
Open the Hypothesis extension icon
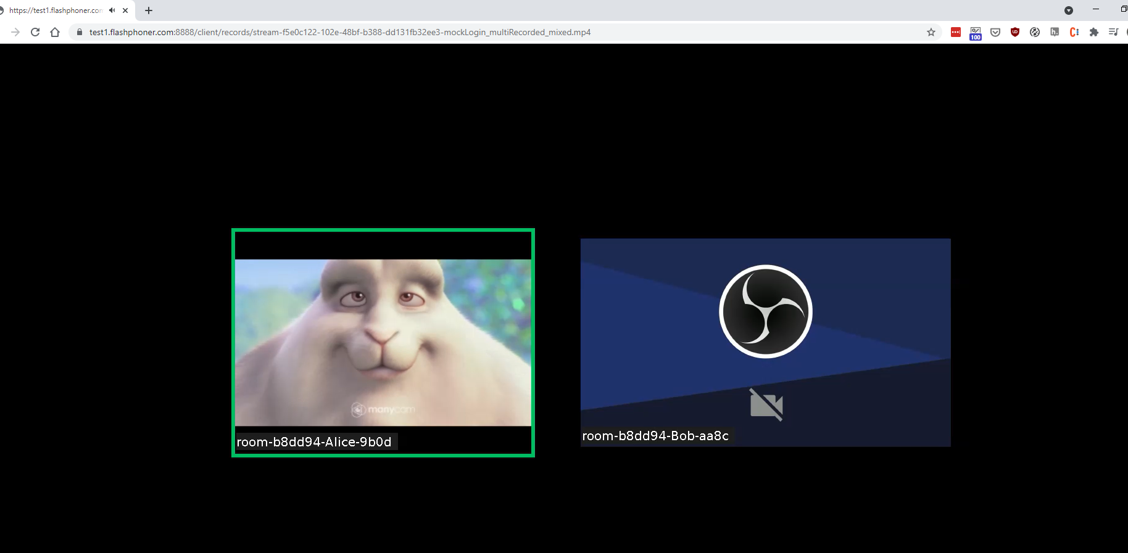point(1055,32)
